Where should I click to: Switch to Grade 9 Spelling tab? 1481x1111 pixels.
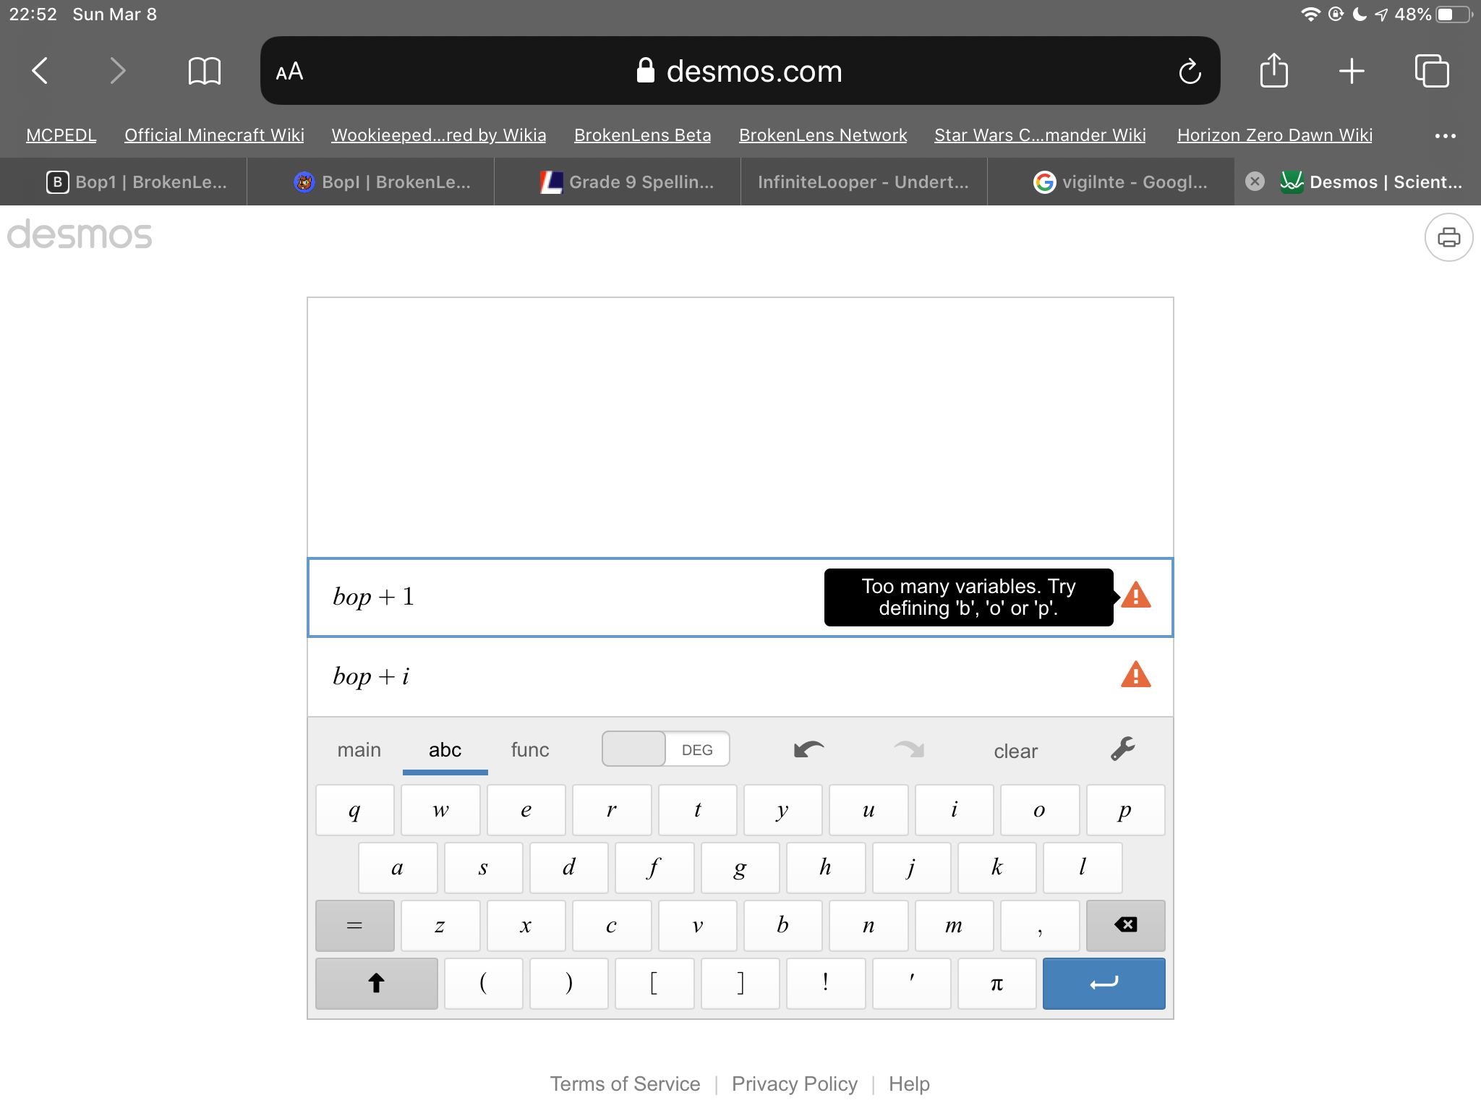(x=618, y=182)
